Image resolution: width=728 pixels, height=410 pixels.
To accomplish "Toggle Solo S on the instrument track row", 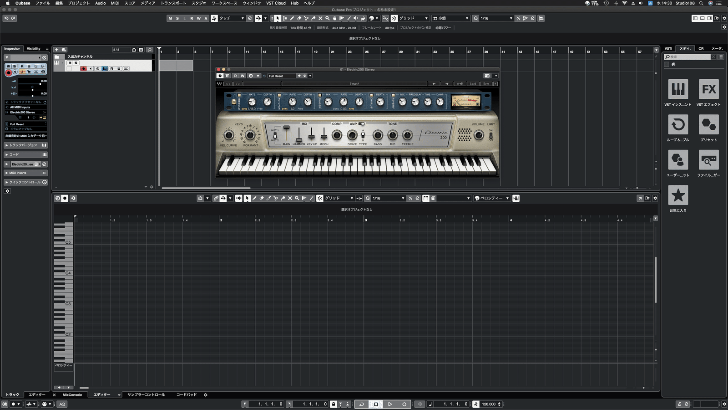I will pyautogui.click(x=76, y=63).
